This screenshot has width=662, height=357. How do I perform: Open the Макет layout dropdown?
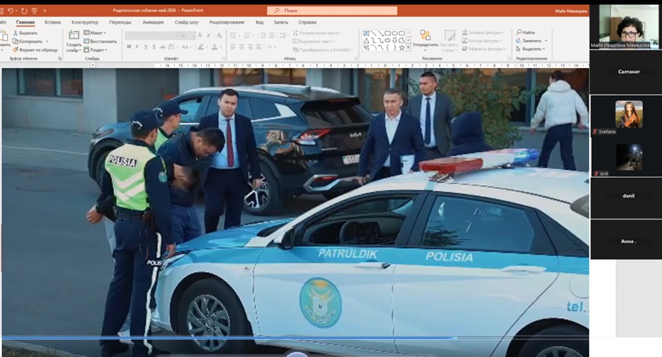point(95,33)
